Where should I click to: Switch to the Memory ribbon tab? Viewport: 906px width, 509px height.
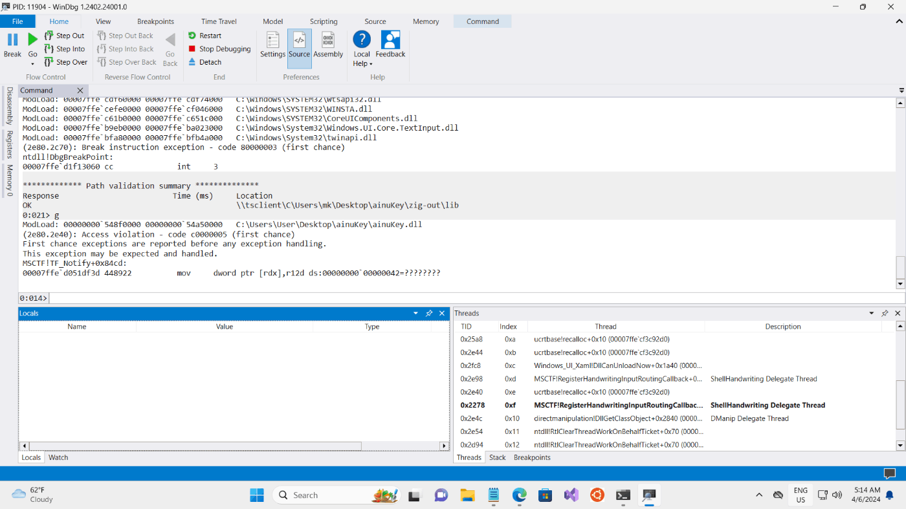426,21
